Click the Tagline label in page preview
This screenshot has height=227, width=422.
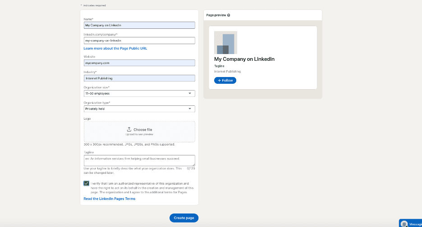pyautogui.click(x=219, y=66)
